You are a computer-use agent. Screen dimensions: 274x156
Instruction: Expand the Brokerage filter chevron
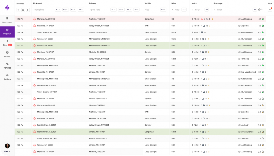pyautogui.click(x=215, y=10)
